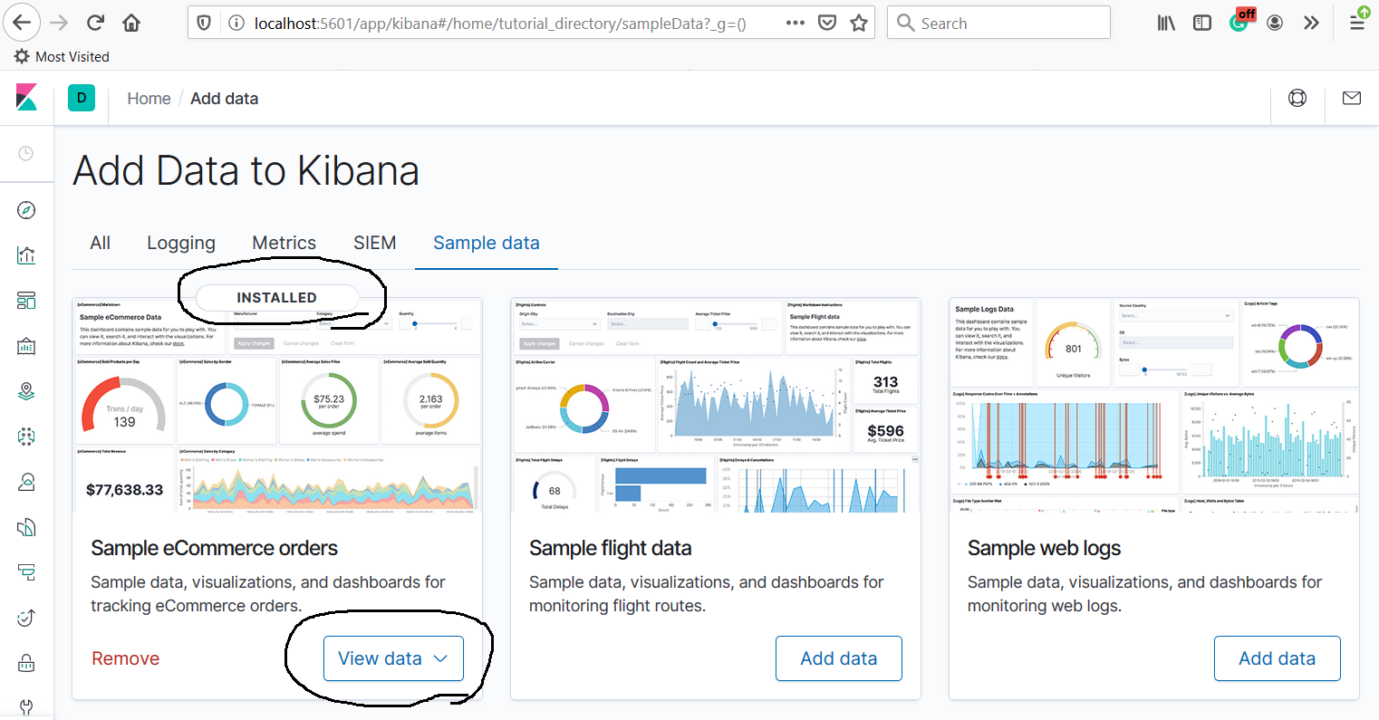The image size is (1379, 720).
Task: Click Sample web logs dashboard thumbnail
Action: 1154,405
